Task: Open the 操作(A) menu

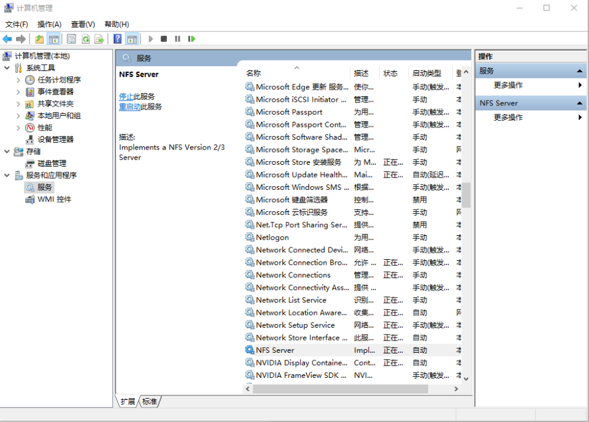Action: pyautogui.click(x=49, y=24)
